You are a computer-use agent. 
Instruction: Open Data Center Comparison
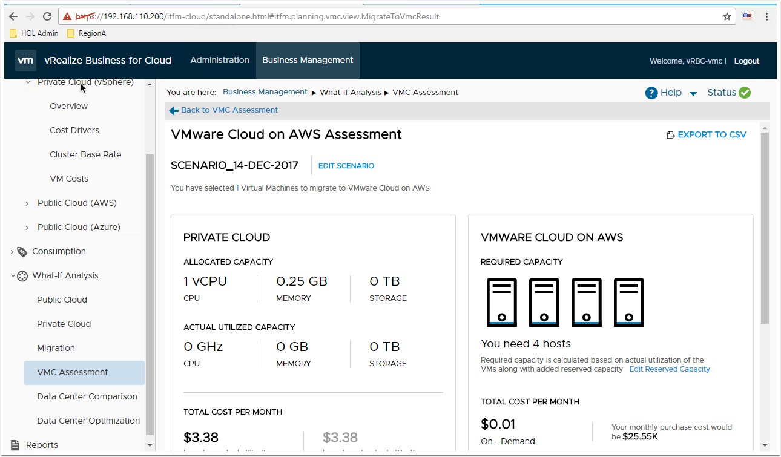point(87,396)
